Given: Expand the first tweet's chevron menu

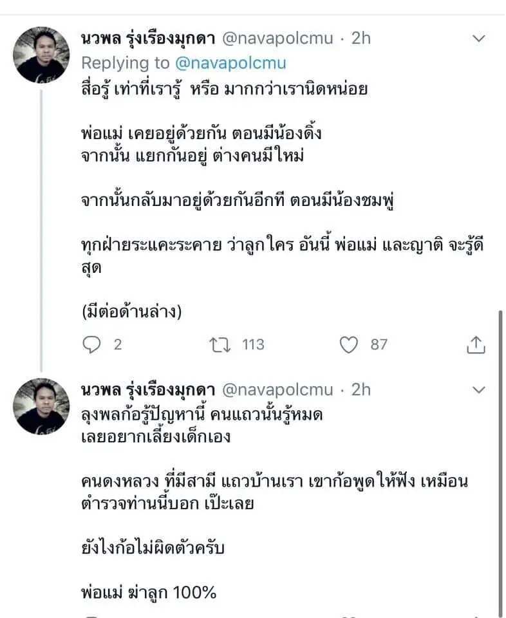Looking at the screenshot, I should (x=479, y=39).
